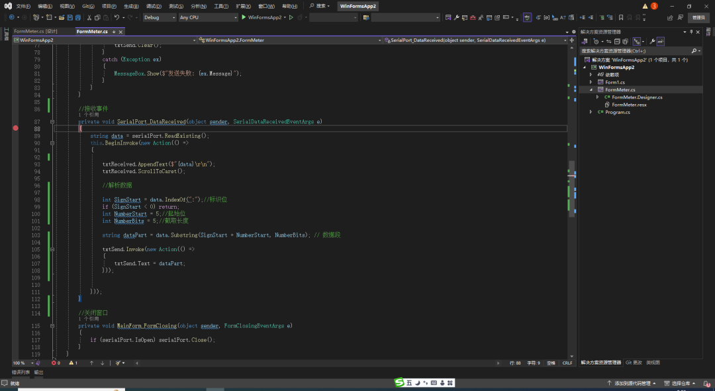Viewport: 715px width, 391px height.
Task: Click the notifications bell in status bar
Action: click(x=706, y=383)
